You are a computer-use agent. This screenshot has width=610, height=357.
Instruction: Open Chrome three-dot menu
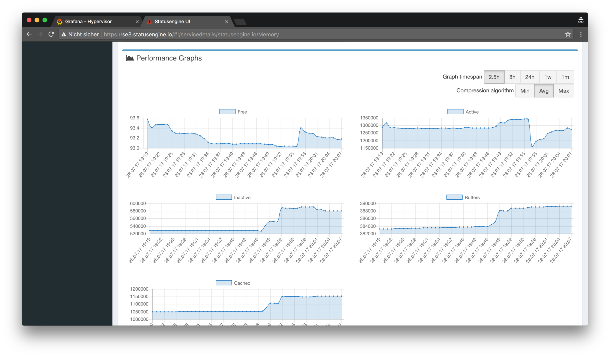click(581, 34)
